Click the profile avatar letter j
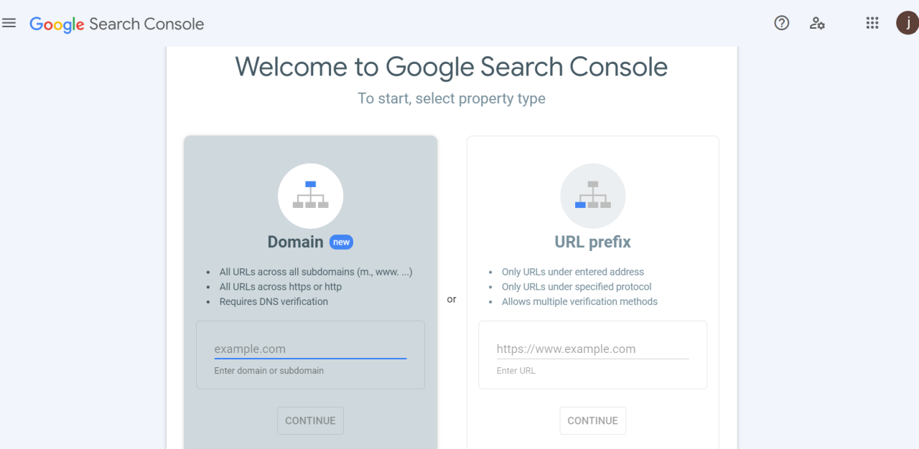Image resolution: width=919 pixels, height=449 pixels. [906, 22]
